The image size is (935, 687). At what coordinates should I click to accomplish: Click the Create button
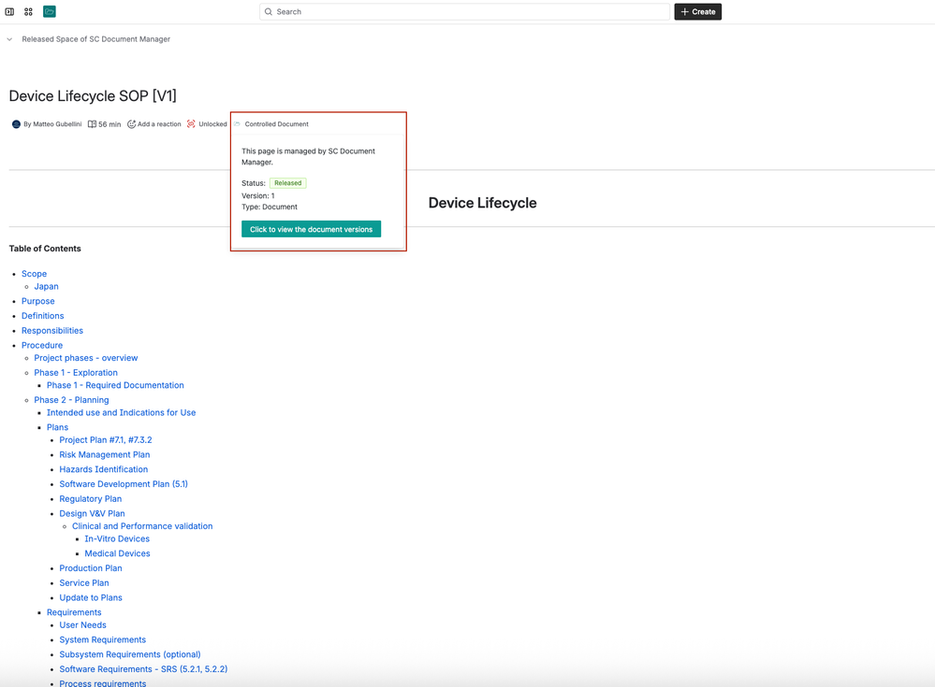697,12
